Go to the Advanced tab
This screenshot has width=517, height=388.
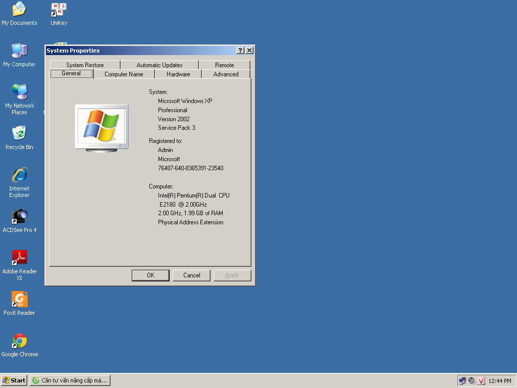point(226,74)
